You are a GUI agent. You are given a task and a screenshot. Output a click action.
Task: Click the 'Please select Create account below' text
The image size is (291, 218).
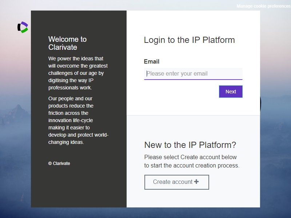tap(192, 161)
